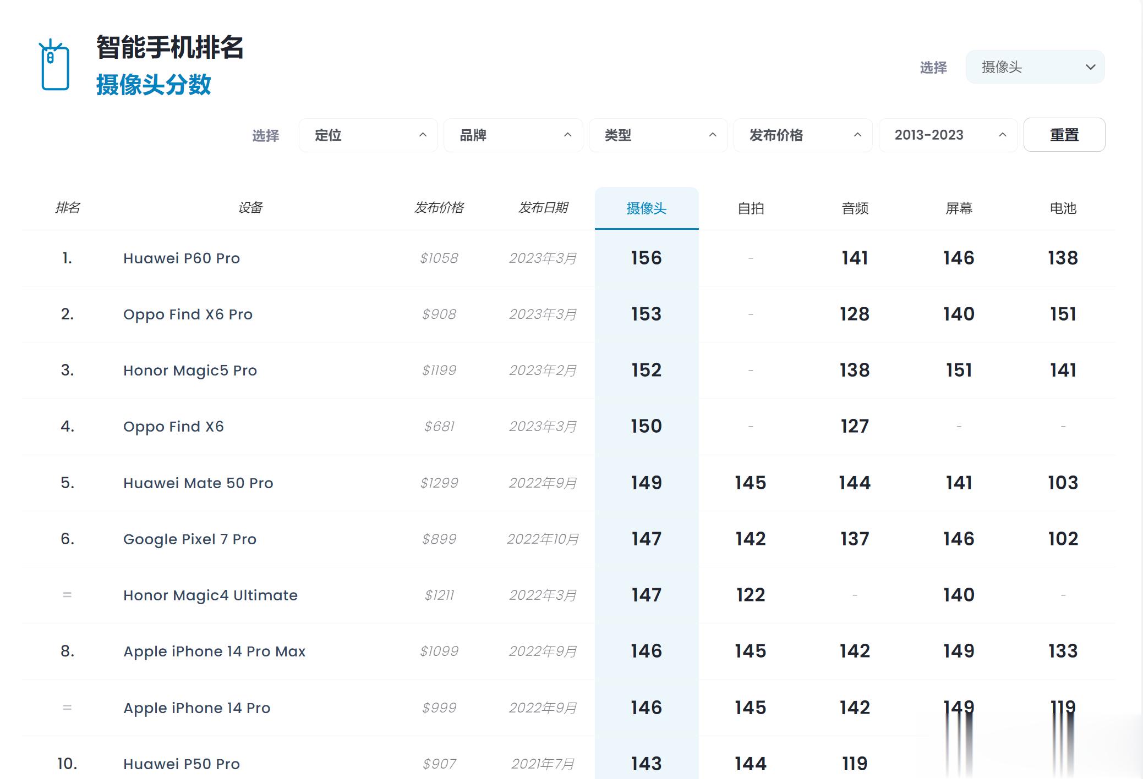
Task: Click selfie score 142 for Google Pixel 7 Pro
Action: [751, 539]
